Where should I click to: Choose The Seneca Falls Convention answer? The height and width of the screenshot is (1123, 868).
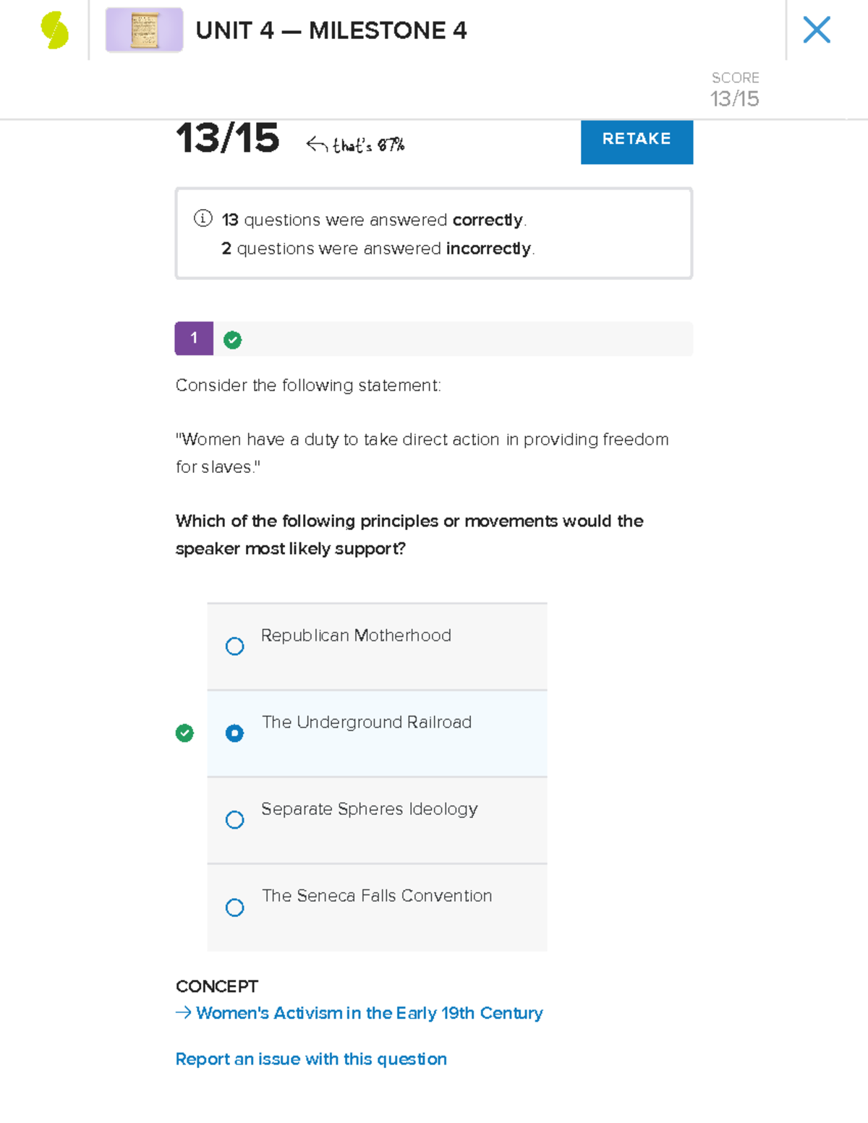(234, 908)
